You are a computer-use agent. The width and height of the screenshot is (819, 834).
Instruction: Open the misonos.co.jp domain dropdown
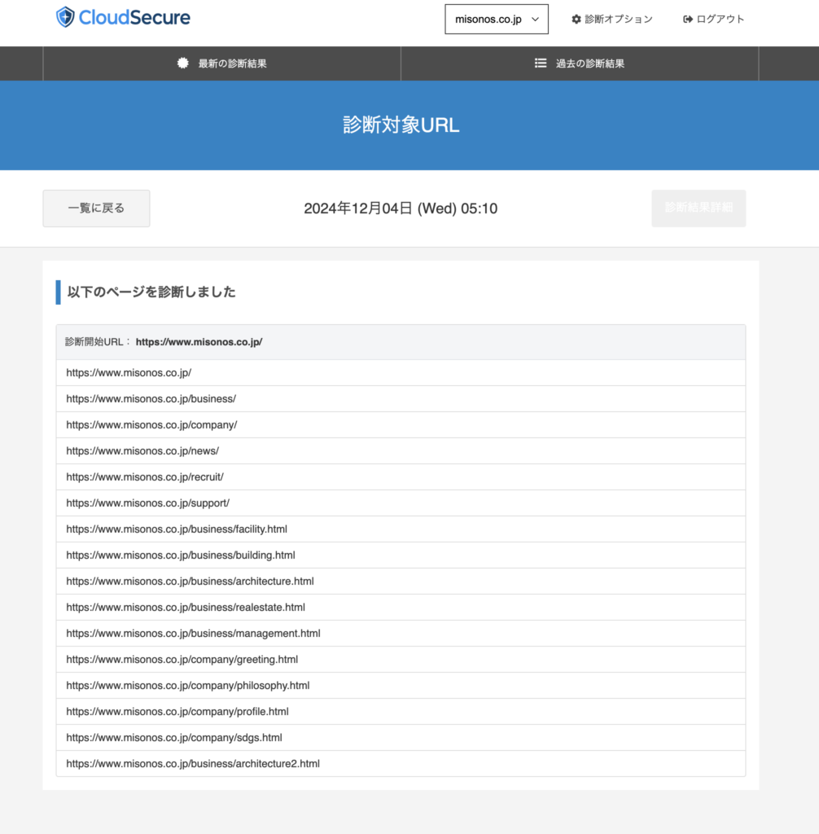tap(497, 19)
